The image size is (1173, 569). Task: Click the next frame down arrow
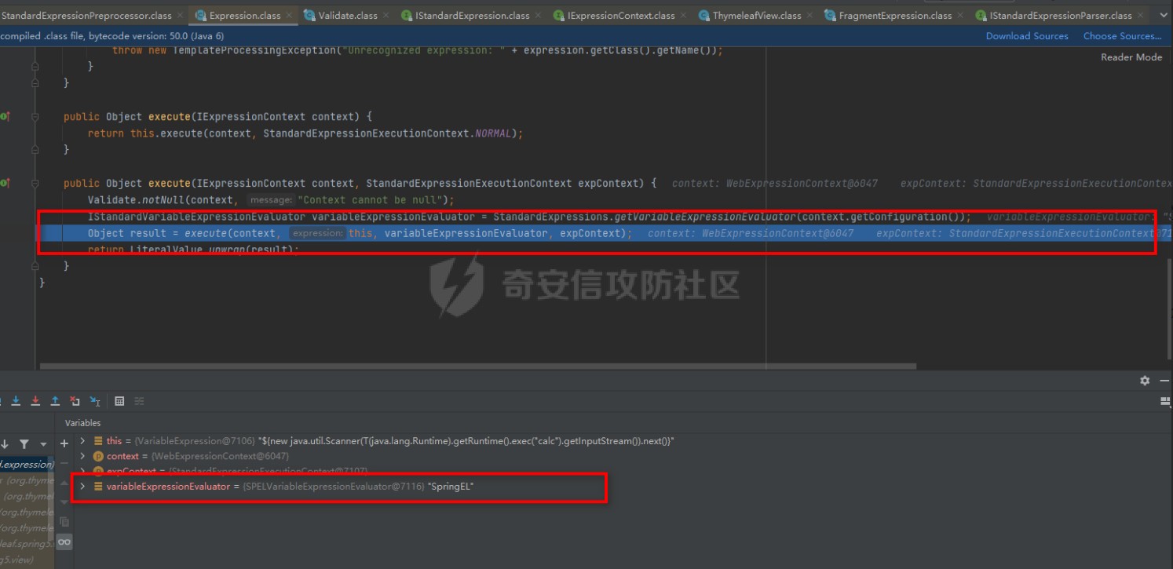(x=5, y=444)
